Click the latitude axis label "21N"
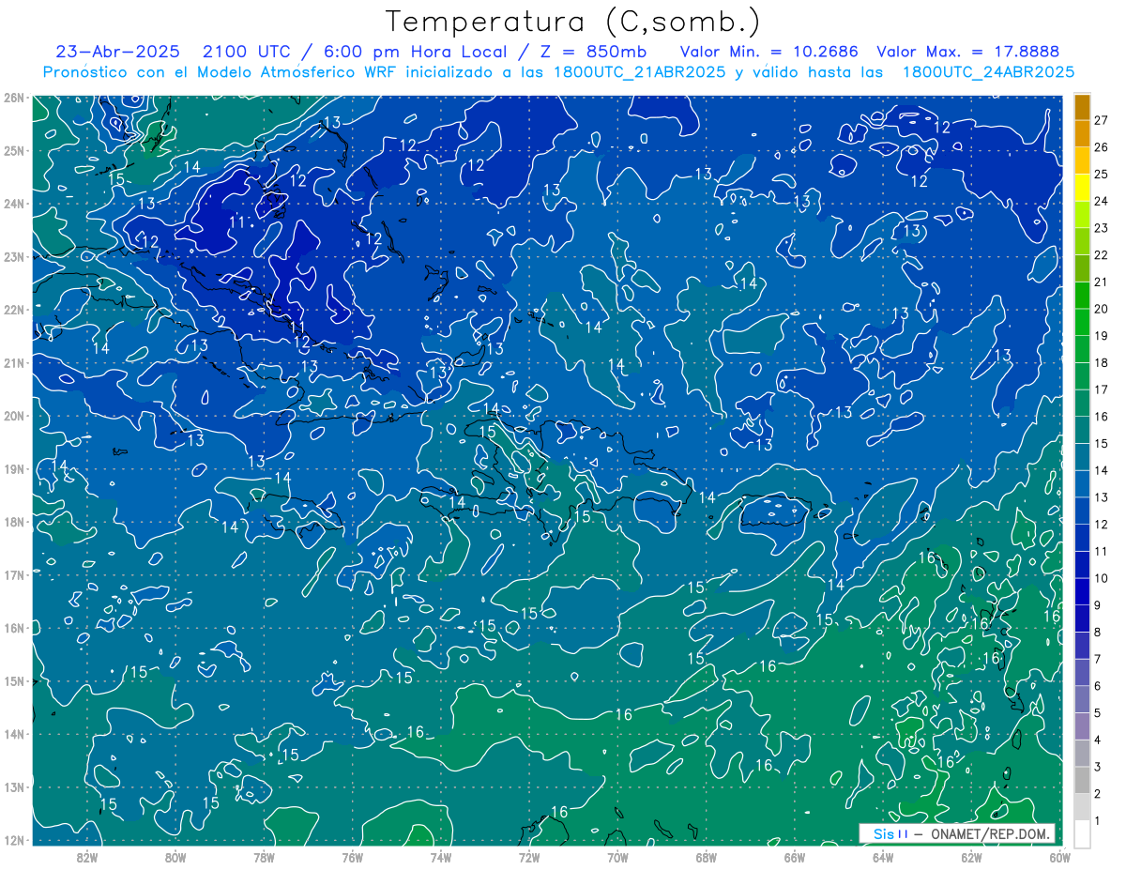The height and width of the screenshot is (870, 1126). coord(14,362)
